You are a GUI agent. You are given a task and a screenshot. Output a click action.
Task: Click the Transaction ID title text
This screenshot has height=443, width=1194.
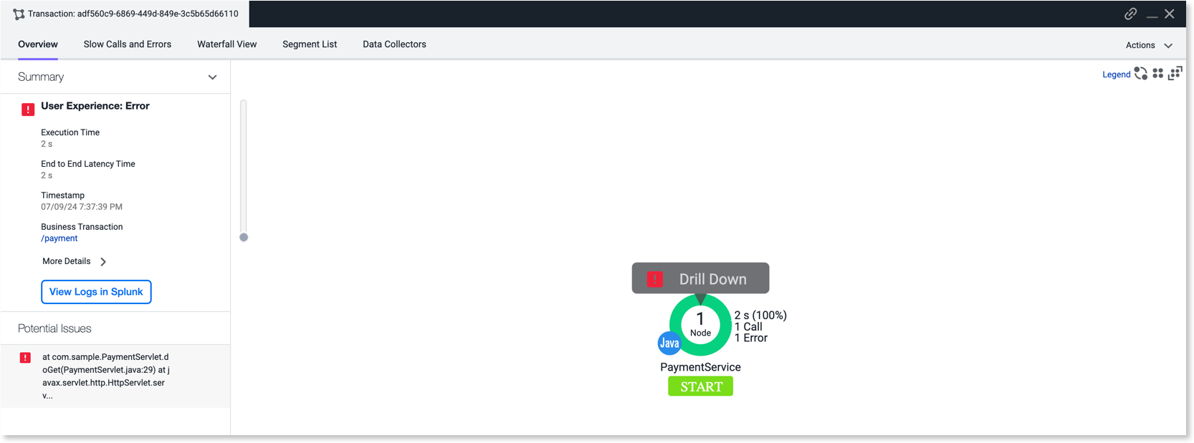tap(133, 14)
